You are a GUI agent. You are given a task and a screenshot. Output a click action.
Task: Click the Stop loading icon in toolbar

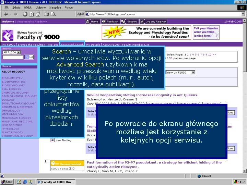[x=25, y=14]
